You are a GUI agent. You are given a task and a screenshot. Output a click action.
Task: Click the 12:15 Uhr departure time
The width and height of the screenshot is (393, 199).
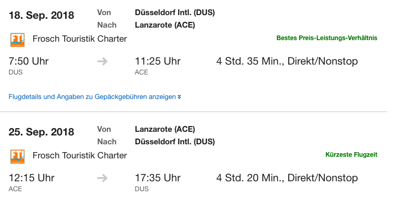(x=32, y=178)
